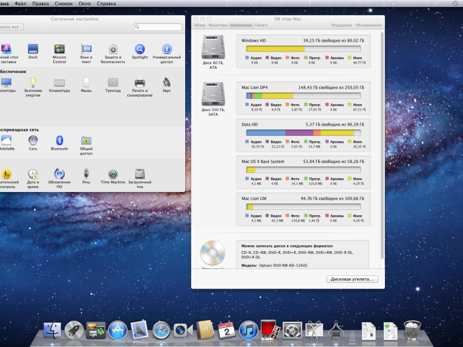Open Mission Control preferences pane
Image resolution: width=463 pixels, height=347 pixels.
click(60, 54)
